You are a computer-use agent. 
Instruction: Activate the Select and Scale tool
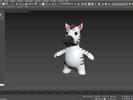23,4
